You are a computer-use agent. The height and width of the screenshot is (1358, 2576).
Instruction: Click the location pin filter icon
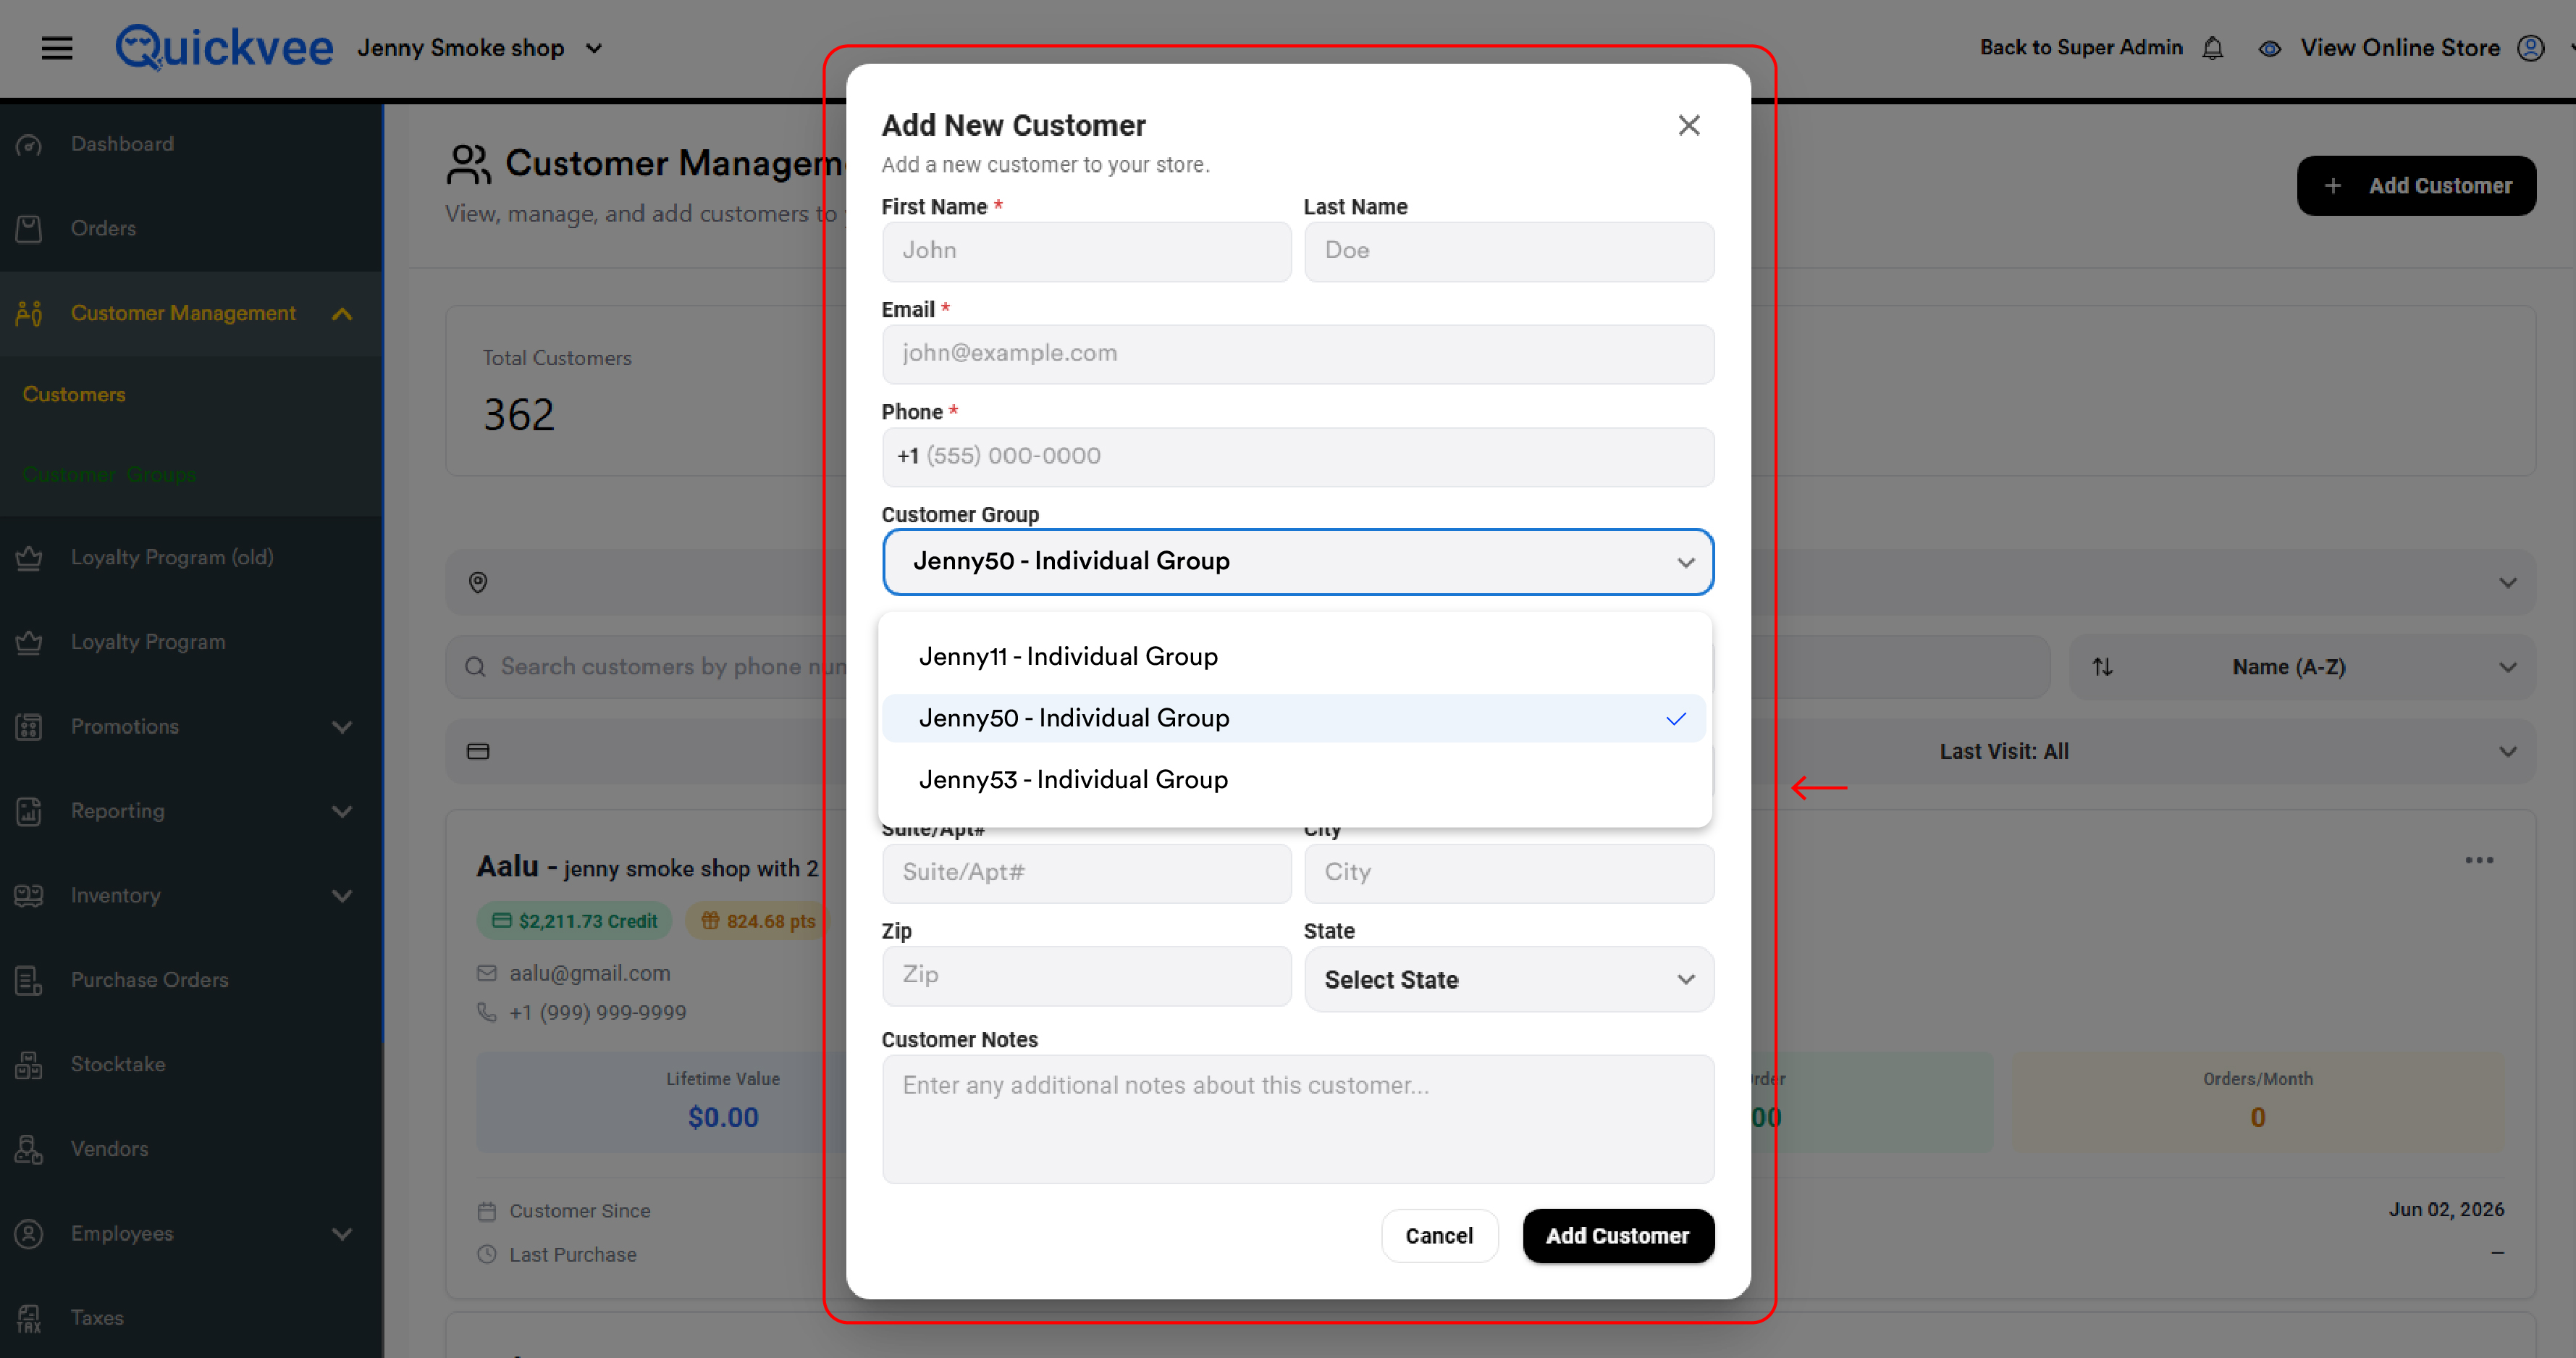478,582
